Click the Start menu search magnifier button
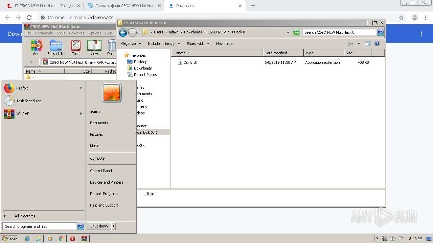This screenshot has height=243, width=433. [x=81, y=226]
